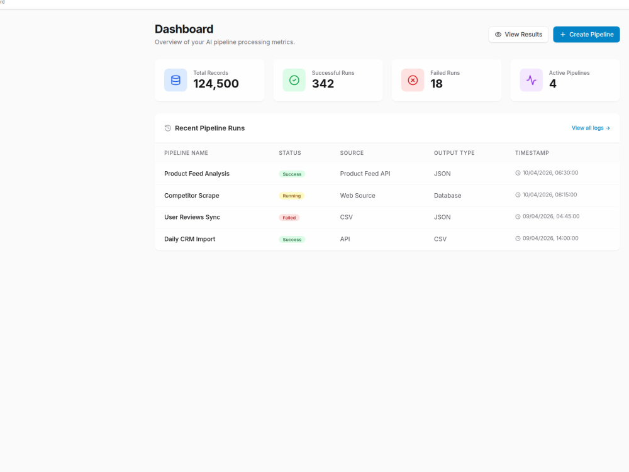Click the history icon beside Recent Pipeline Runs
Viewport: 629px width, 472px height.
(x=168, y=128)
